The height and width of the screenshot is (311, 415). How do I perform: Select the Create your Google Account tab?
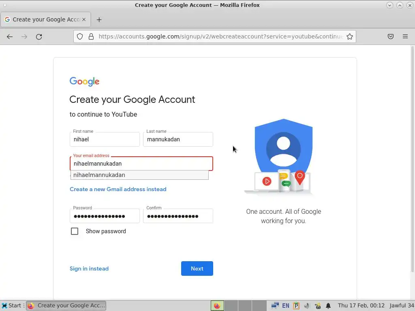[x=46, y=19]
